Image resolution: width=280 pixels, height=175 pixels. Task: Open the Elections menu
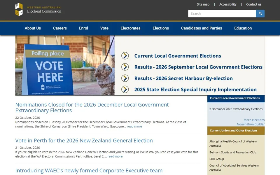(x=161, y=28)
